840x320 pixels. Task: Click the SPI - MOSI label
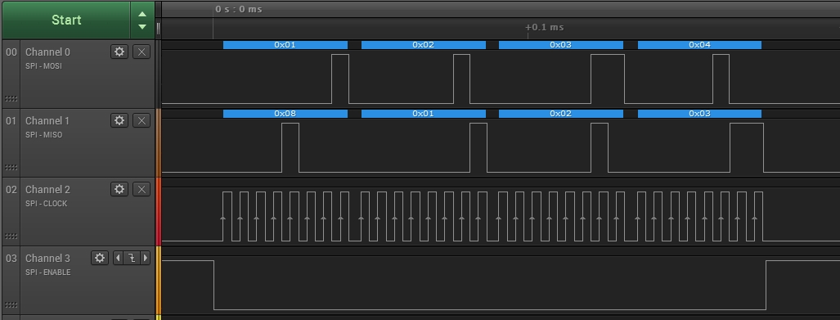click(x=44, y=66)
